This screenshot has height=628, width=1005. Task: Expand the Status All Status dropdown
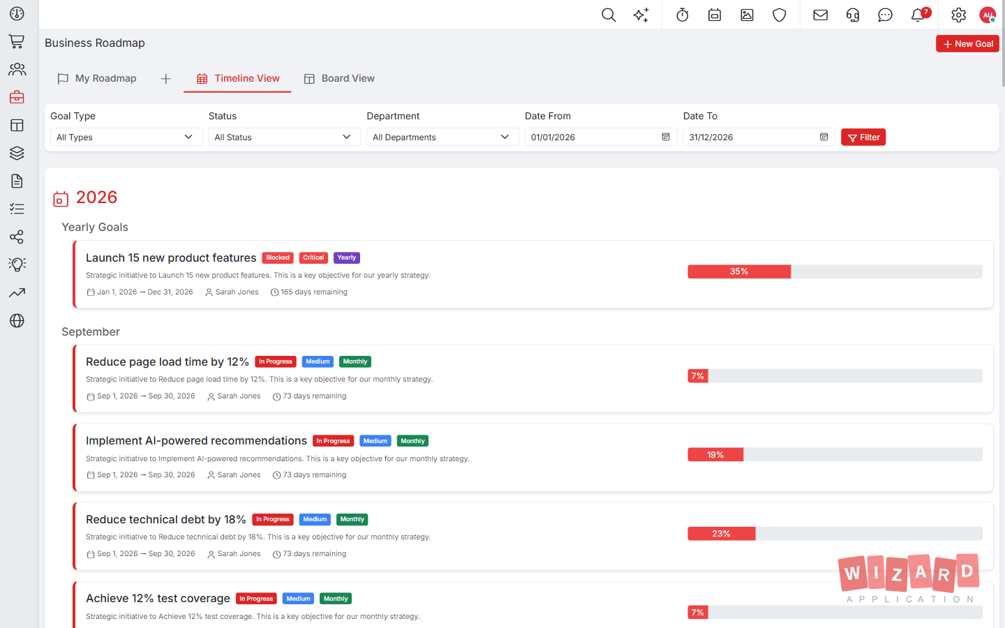click(284, 137)
